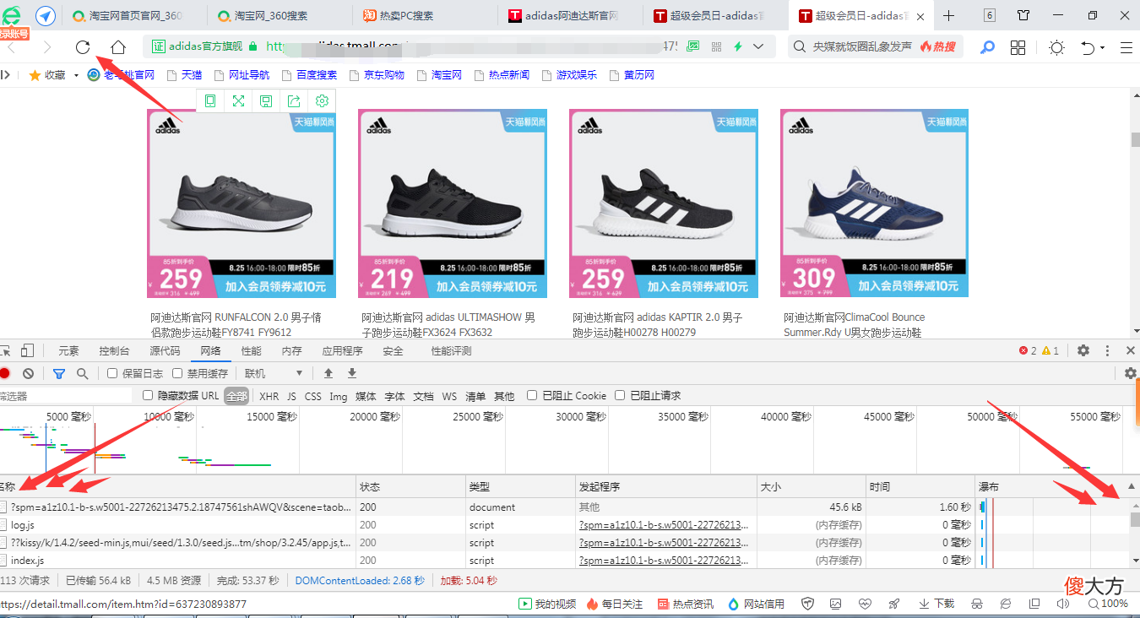Screen dimensions: 1140x618
Task: Select the index.js request row
Action: point(488,561)
